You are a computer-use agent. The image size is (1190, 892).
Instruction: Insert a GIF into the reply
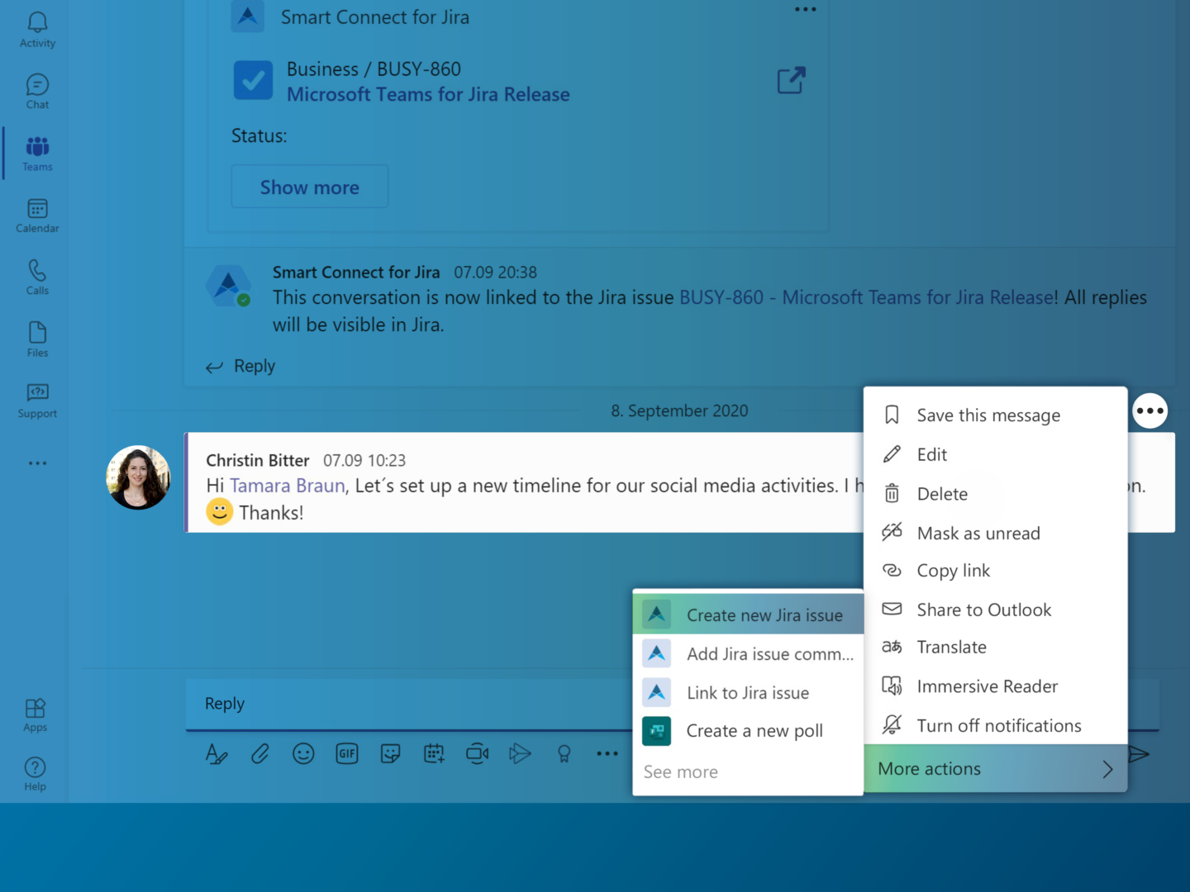click(x=347, y=753)
